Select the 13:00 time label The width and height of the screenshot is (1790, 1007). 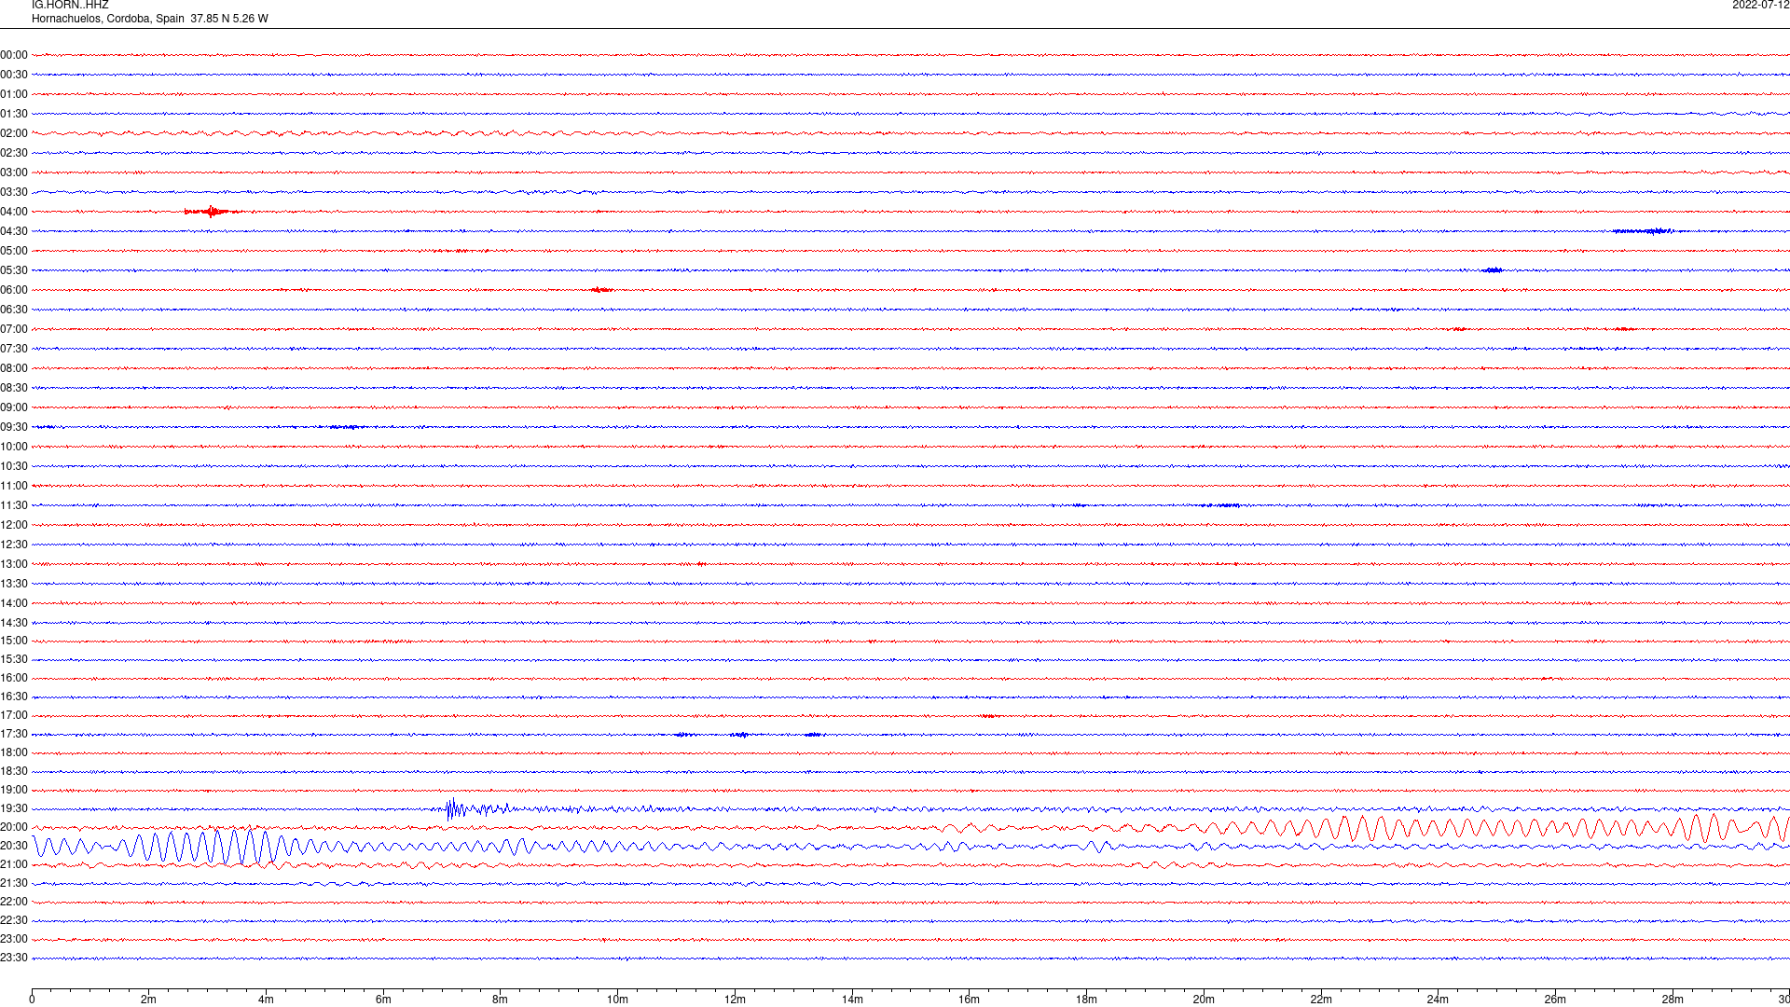[x=14, y=564]
